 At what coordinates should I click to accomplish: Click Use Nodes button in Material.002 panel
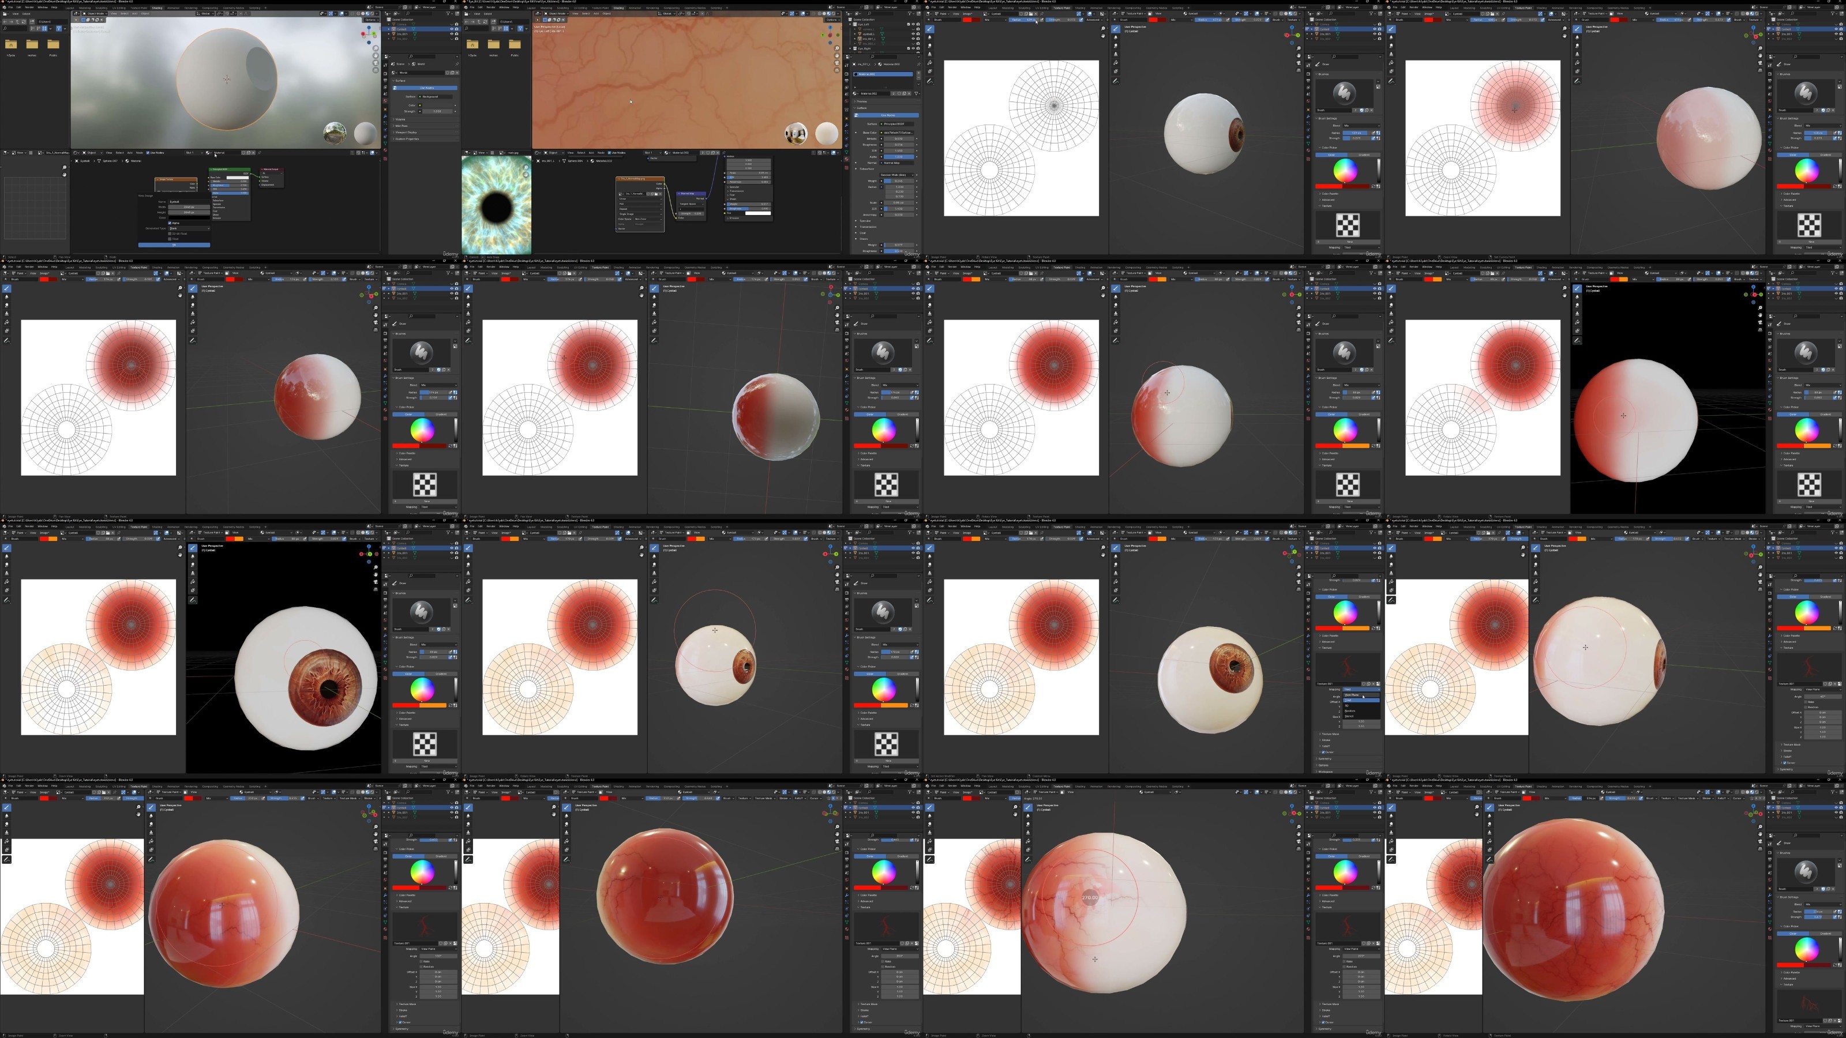[887, 115]
